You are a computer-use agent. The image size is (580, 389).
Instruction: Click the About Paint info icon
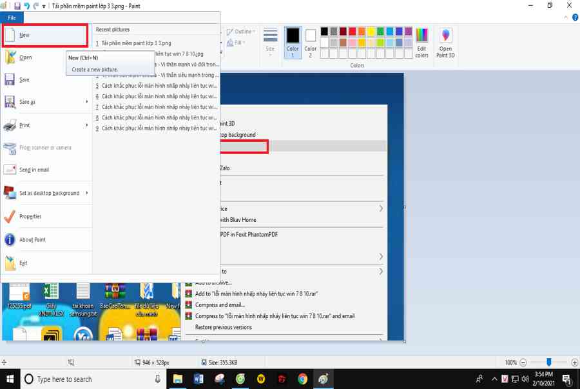(x=10, y=240)
